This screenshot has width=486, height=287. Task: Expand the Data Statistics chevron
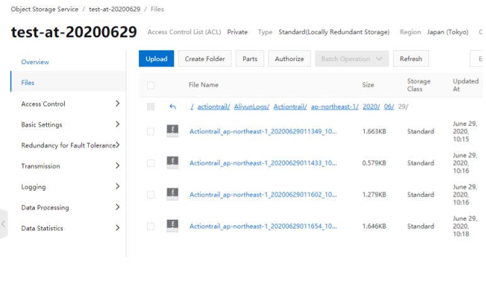tap(118, 228)
